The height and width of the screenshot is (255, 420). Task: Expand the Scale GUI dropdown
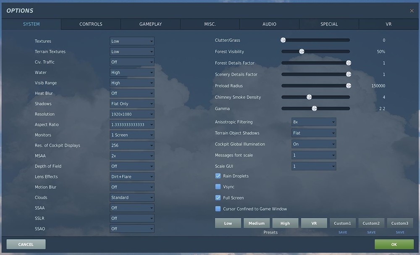coord(314,166)
